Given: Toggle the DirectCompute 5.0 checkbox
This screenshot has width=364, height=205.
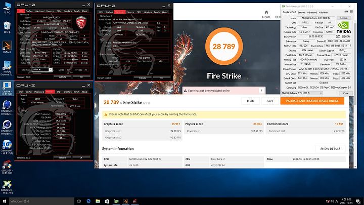Looking at the screenshot, I should 332,88.
